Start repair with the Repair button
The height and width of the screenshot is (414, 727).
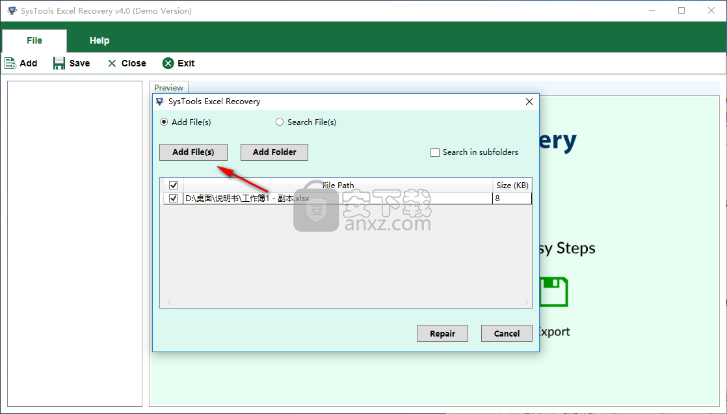[x=442, y=333]
